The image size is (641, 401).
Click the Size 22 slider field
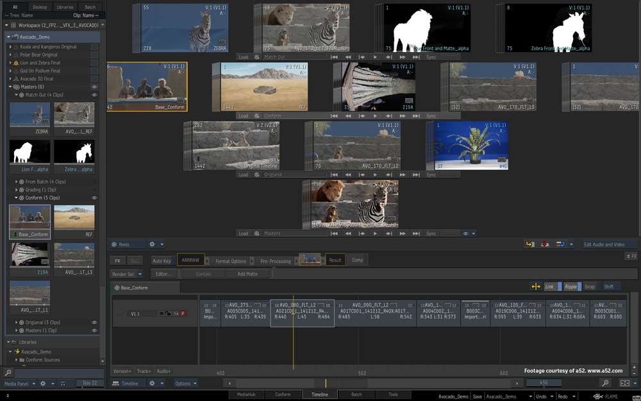point(90,384)
